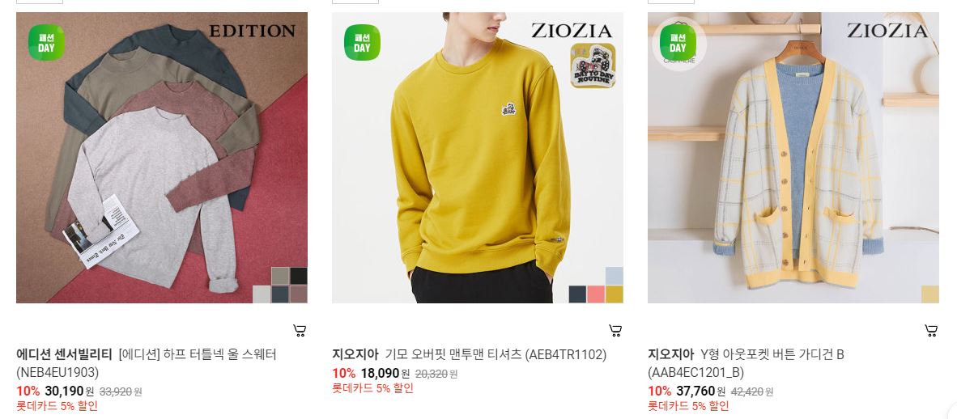Select the light blue swatch on sweatshirt
Screen dimensions: 957x419
[x=615, y=276]
